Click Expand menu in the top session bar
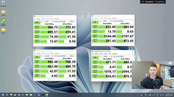Image resolution: width=174 pixels, height=97 pixels. [x=160, y=2]
